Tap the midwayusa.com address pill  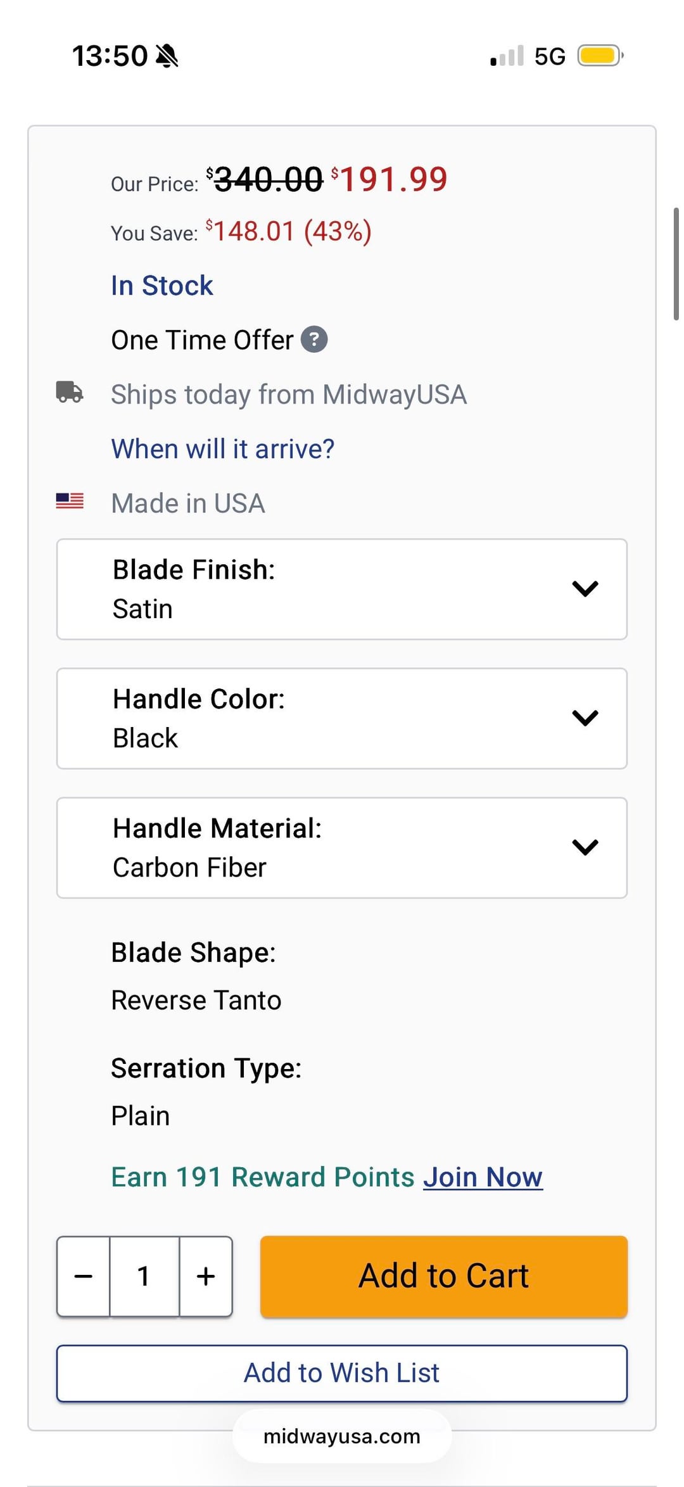[342, 1436]
